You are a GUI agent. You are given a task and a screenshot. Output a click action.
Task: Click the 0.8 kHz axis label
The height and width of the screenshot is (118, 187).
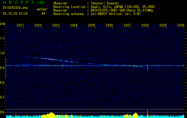tap(2, 83)
